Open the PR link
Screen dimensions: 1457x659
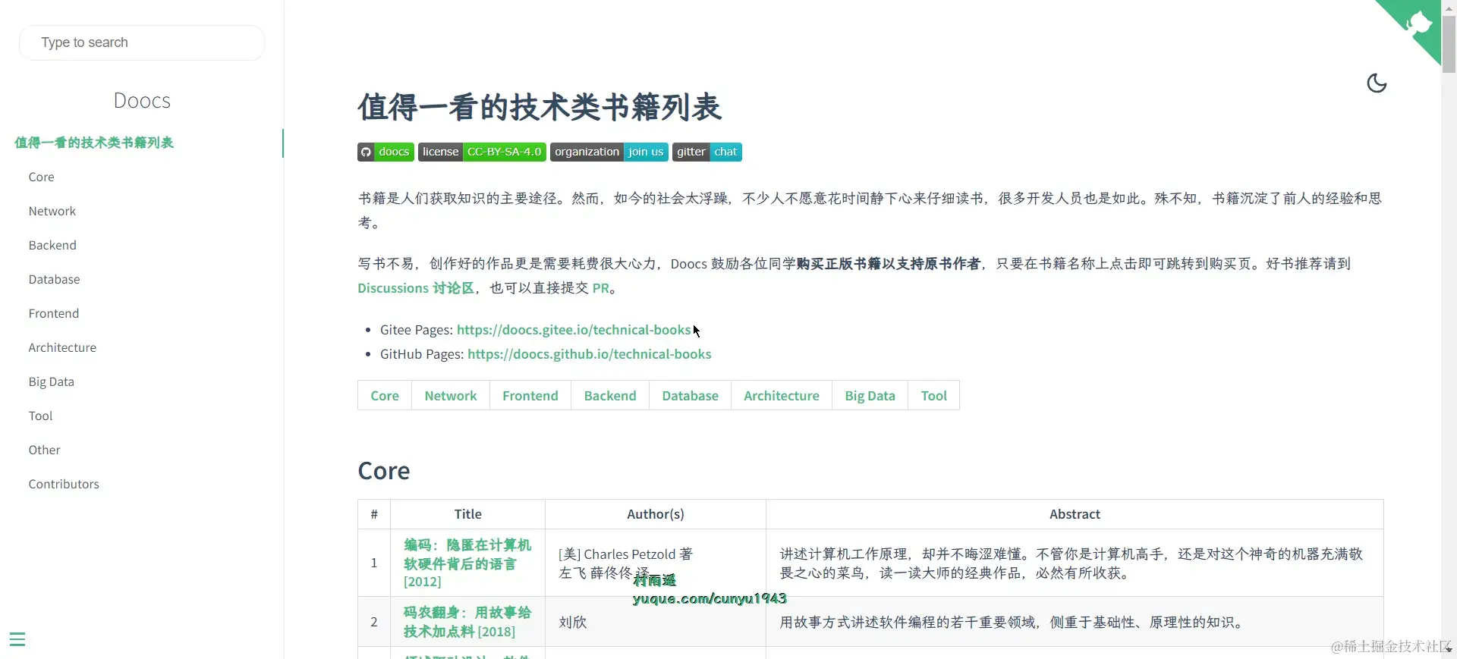pyautogui.click(x=600, y=288)
